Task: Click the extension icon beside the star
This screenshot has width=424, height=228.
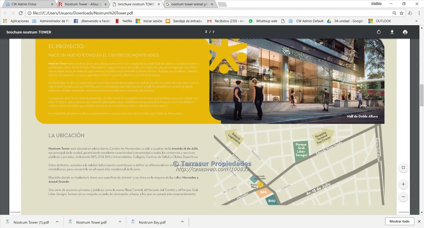Action: [410, 13]
